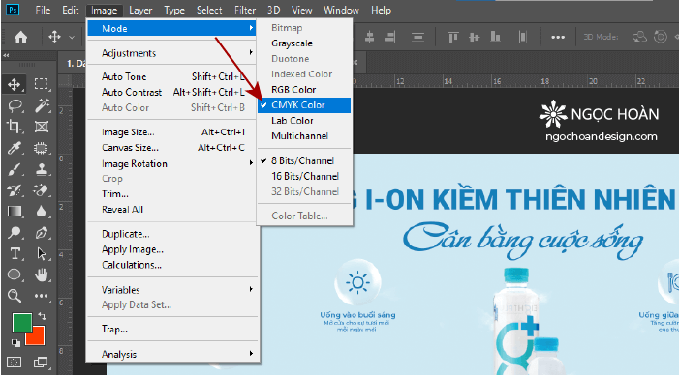Viewport: 679px width, 375px height.
Task: Expand the Image Rotation submenu
Action: (x=171, y=163)
